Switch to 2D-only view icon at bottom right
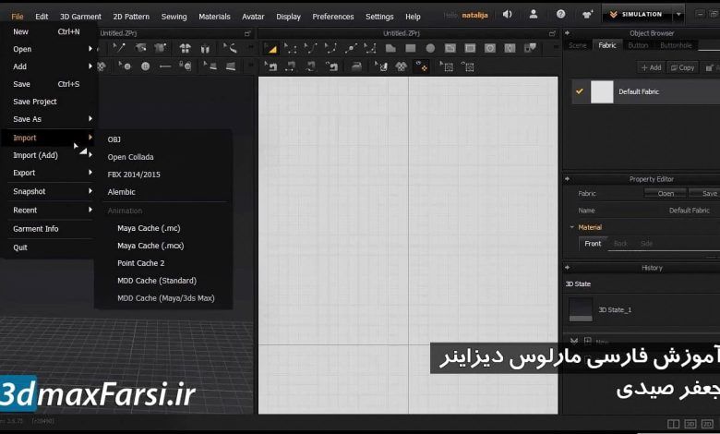Viewport: 720px width, 434px height. click(708, 424)
